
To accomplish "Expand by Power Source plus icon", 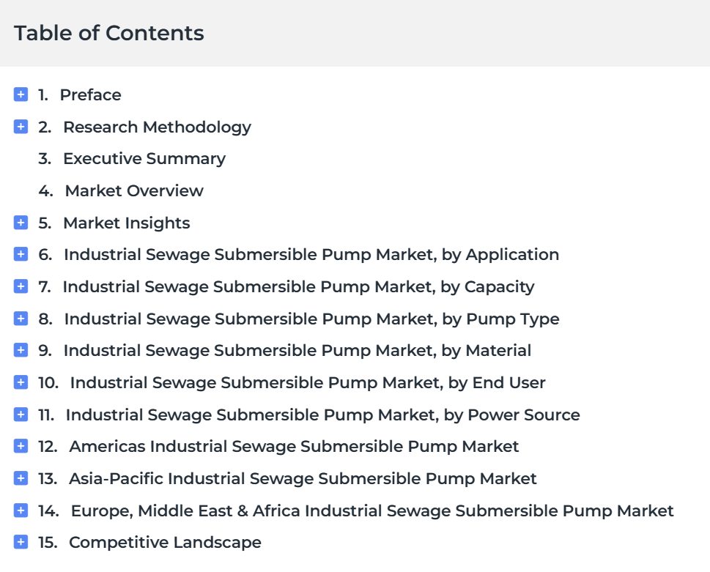I will [x=21, y=415].
